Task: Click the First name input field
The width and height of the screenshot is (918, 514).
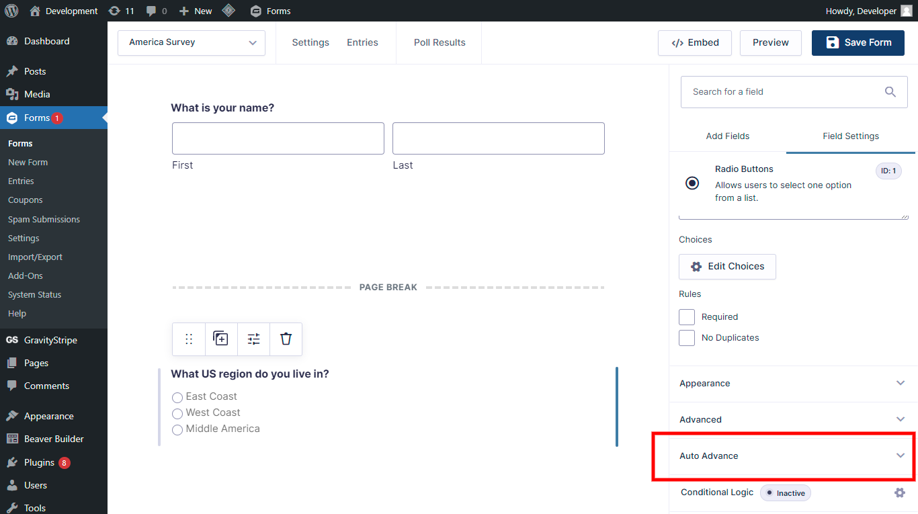Action: (x=278, y=138)
